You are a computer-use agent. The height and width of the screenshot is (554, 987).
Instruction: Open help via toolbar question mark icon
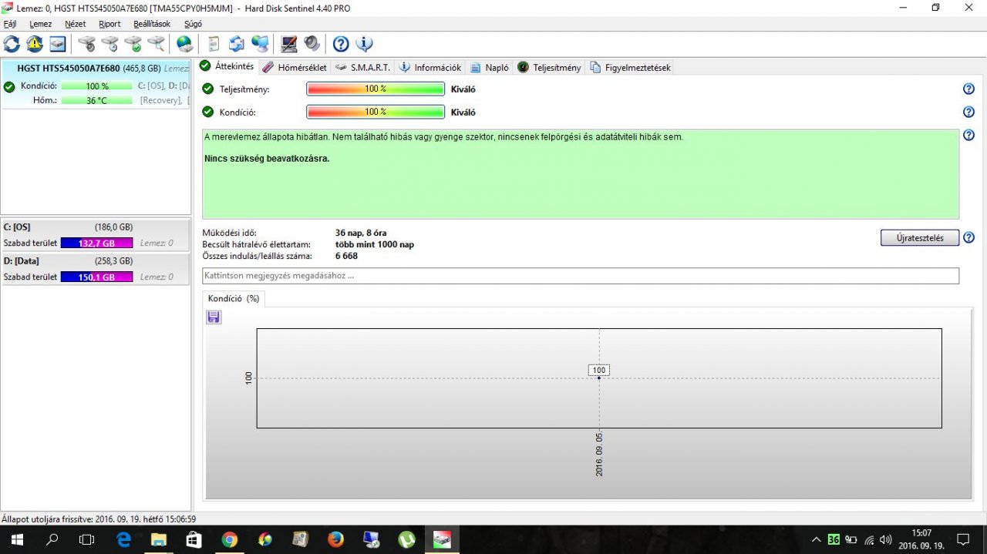point(341,44)
